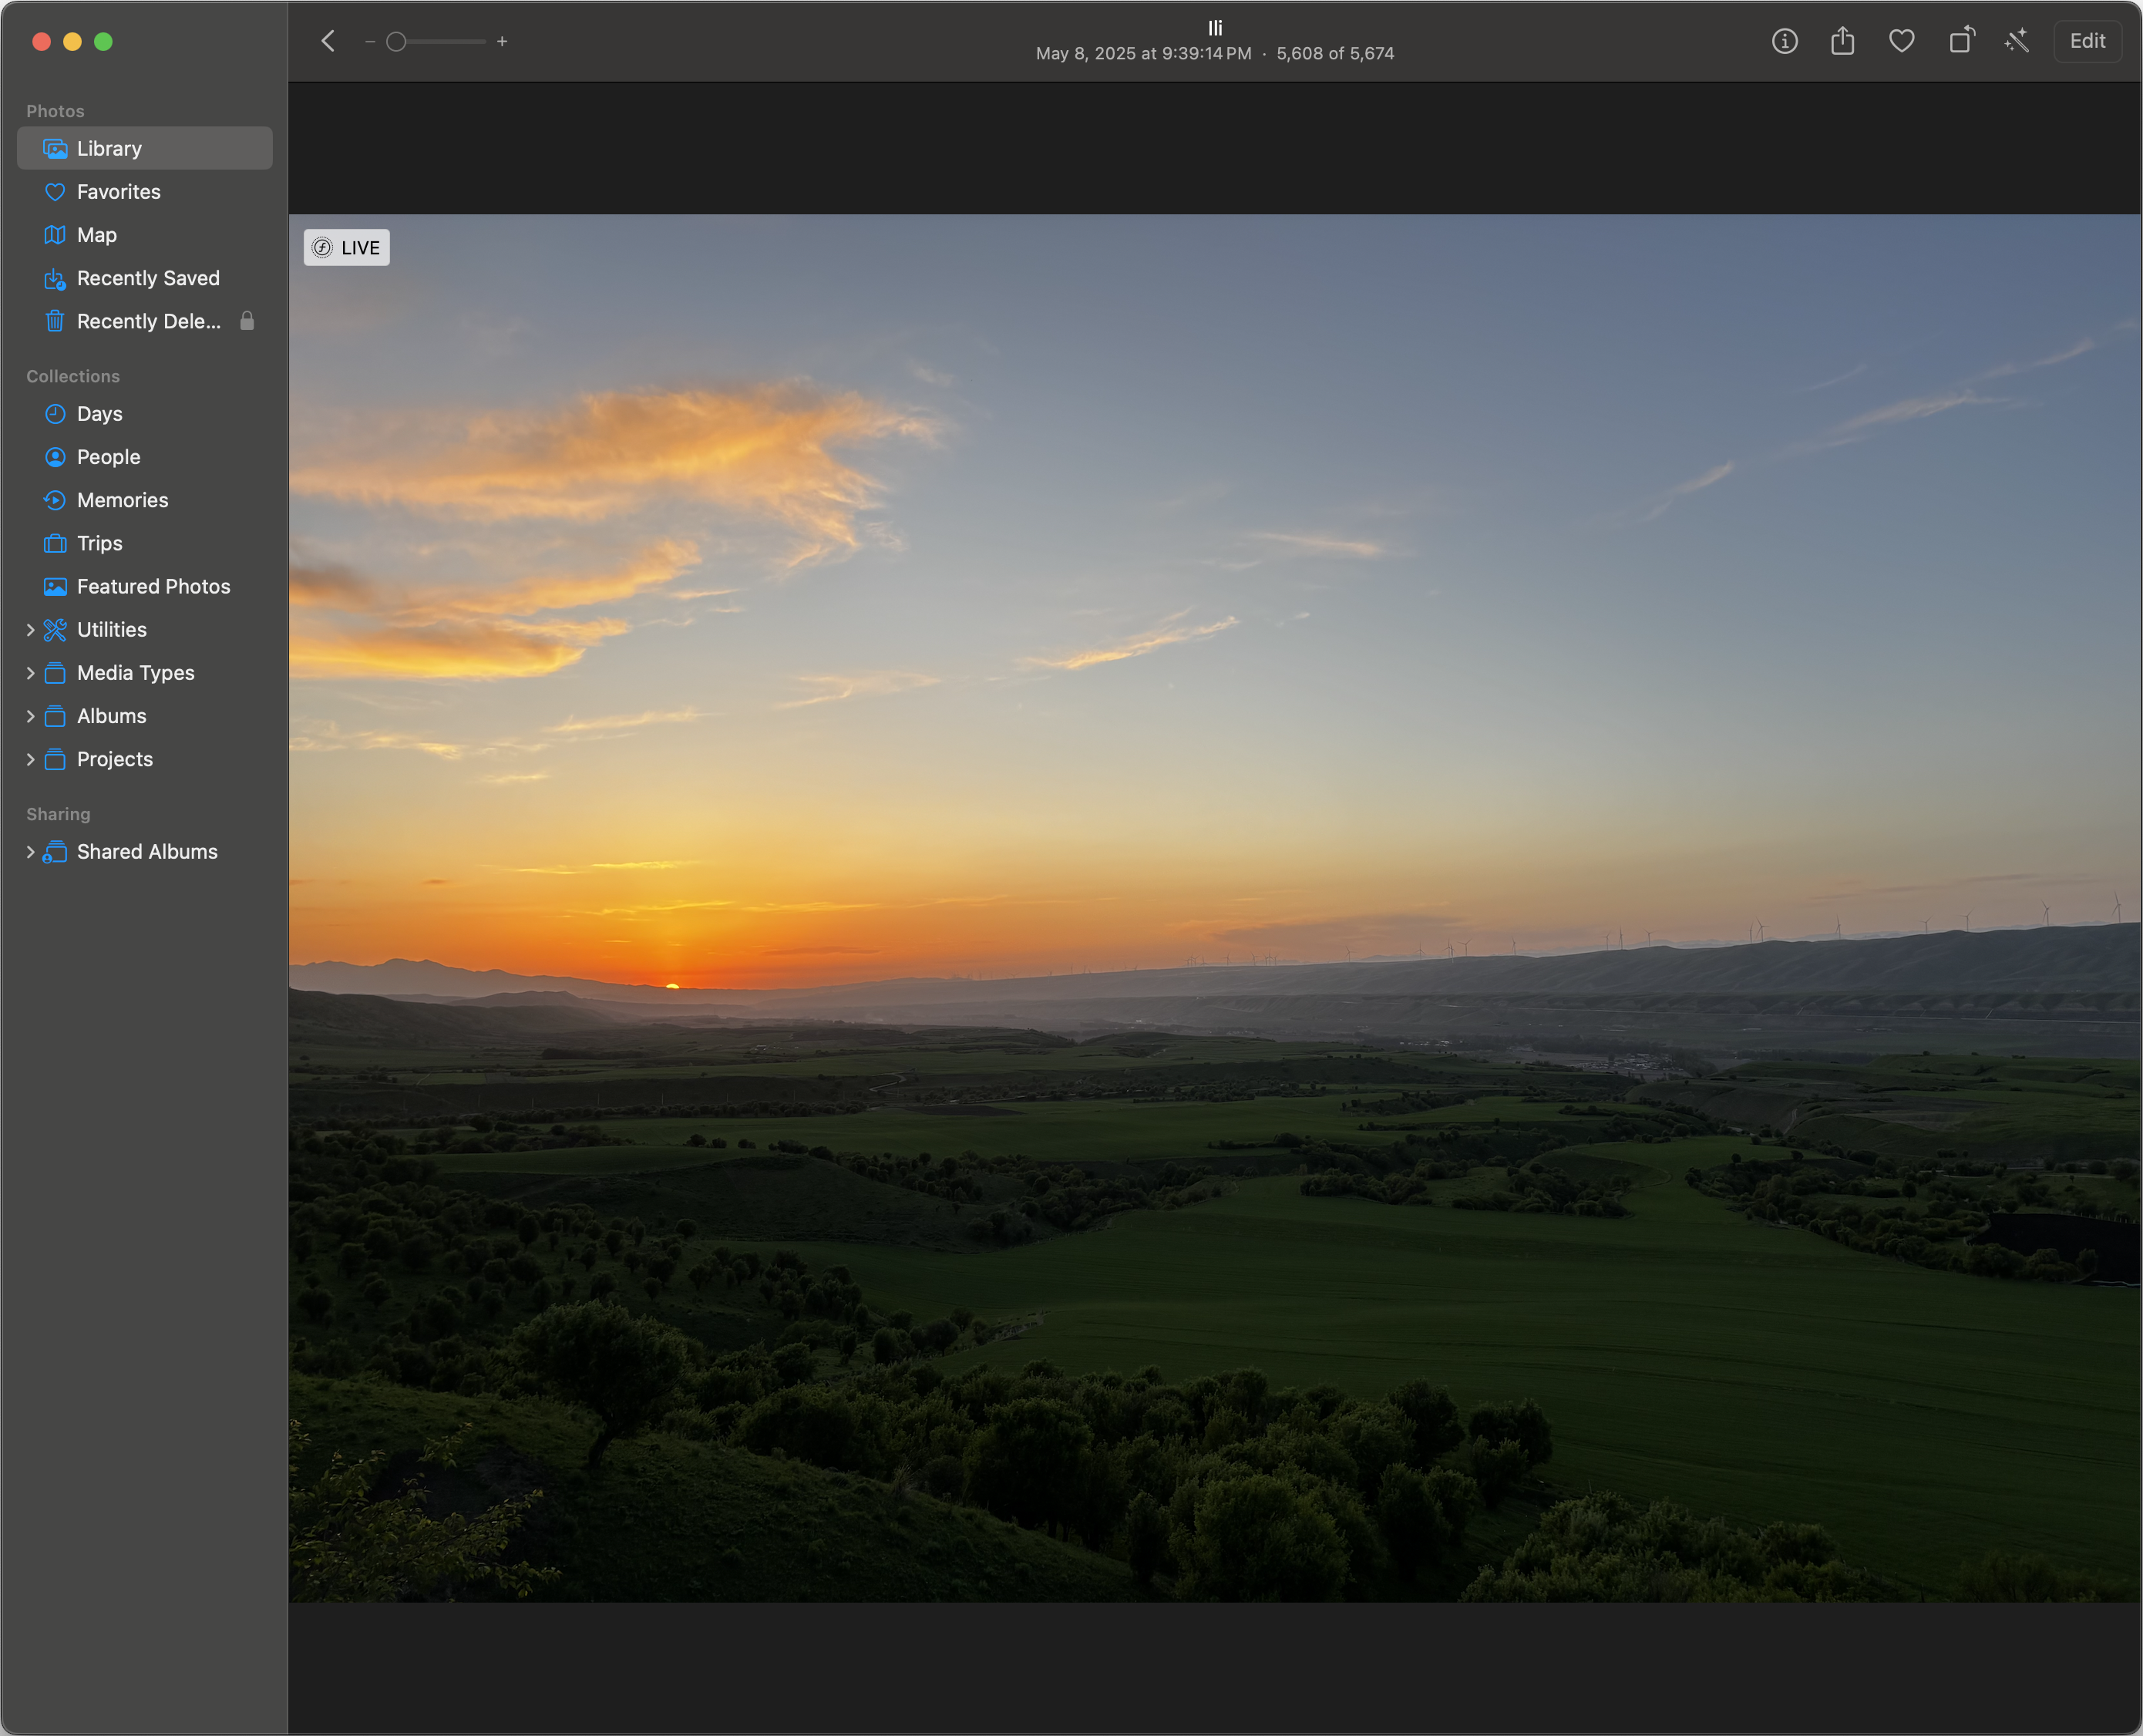2143x1736 pixels.
Task: Click the zoom in plus icon
Action: tap(502, 41)
